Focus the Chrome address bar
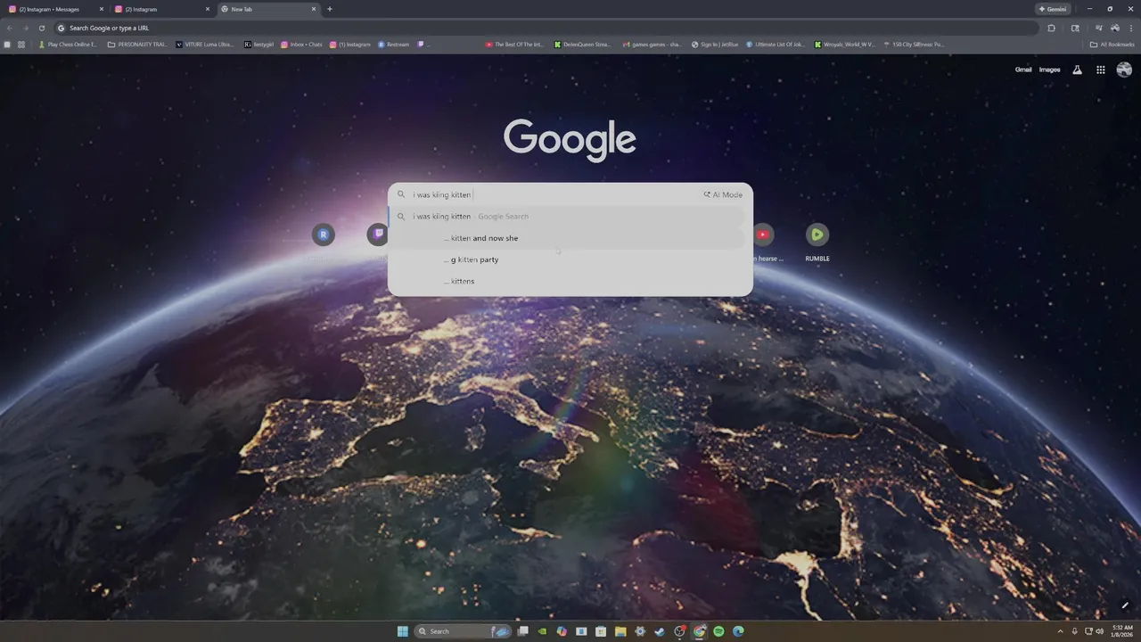1141x642 pixels. point(546,28)
